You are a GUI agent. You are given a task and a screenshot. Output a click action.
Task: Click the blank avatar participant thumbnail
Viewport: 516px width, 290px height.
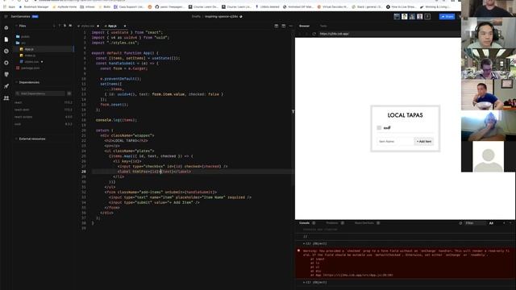489,156
